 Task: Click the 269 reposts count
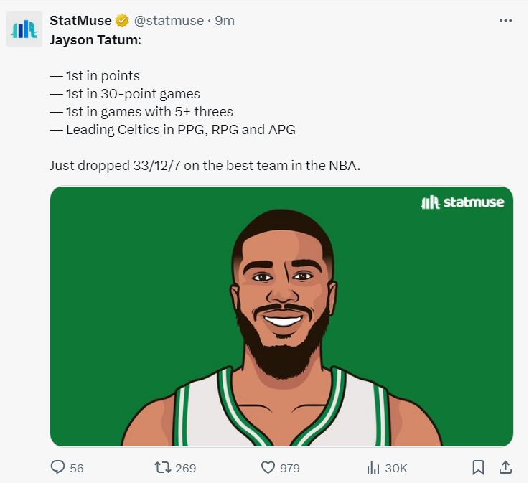pyautogui.click(x=185, y=468)
